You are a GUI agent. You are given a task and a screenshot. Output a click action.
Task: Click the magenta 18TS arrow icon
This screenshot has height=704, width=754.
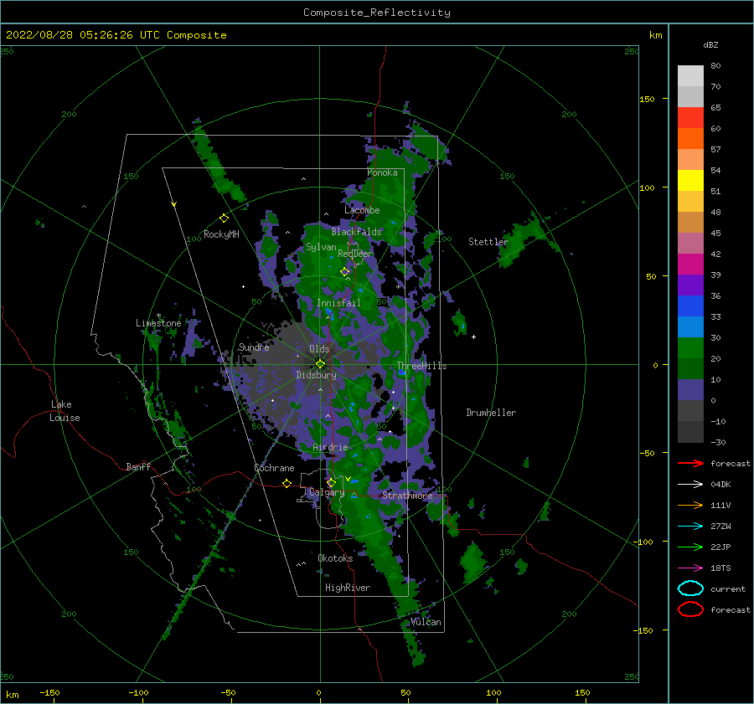click(690, 568)
